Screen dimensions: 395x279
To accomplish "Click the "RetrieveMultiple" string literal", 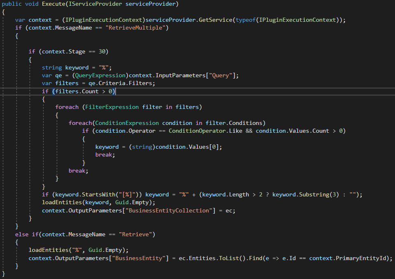I will 135,28.
